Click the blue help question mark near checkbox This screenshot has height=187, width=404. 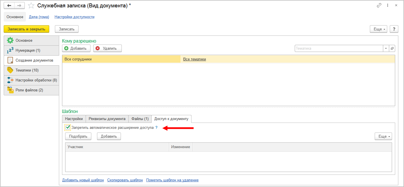click(156, 128)
